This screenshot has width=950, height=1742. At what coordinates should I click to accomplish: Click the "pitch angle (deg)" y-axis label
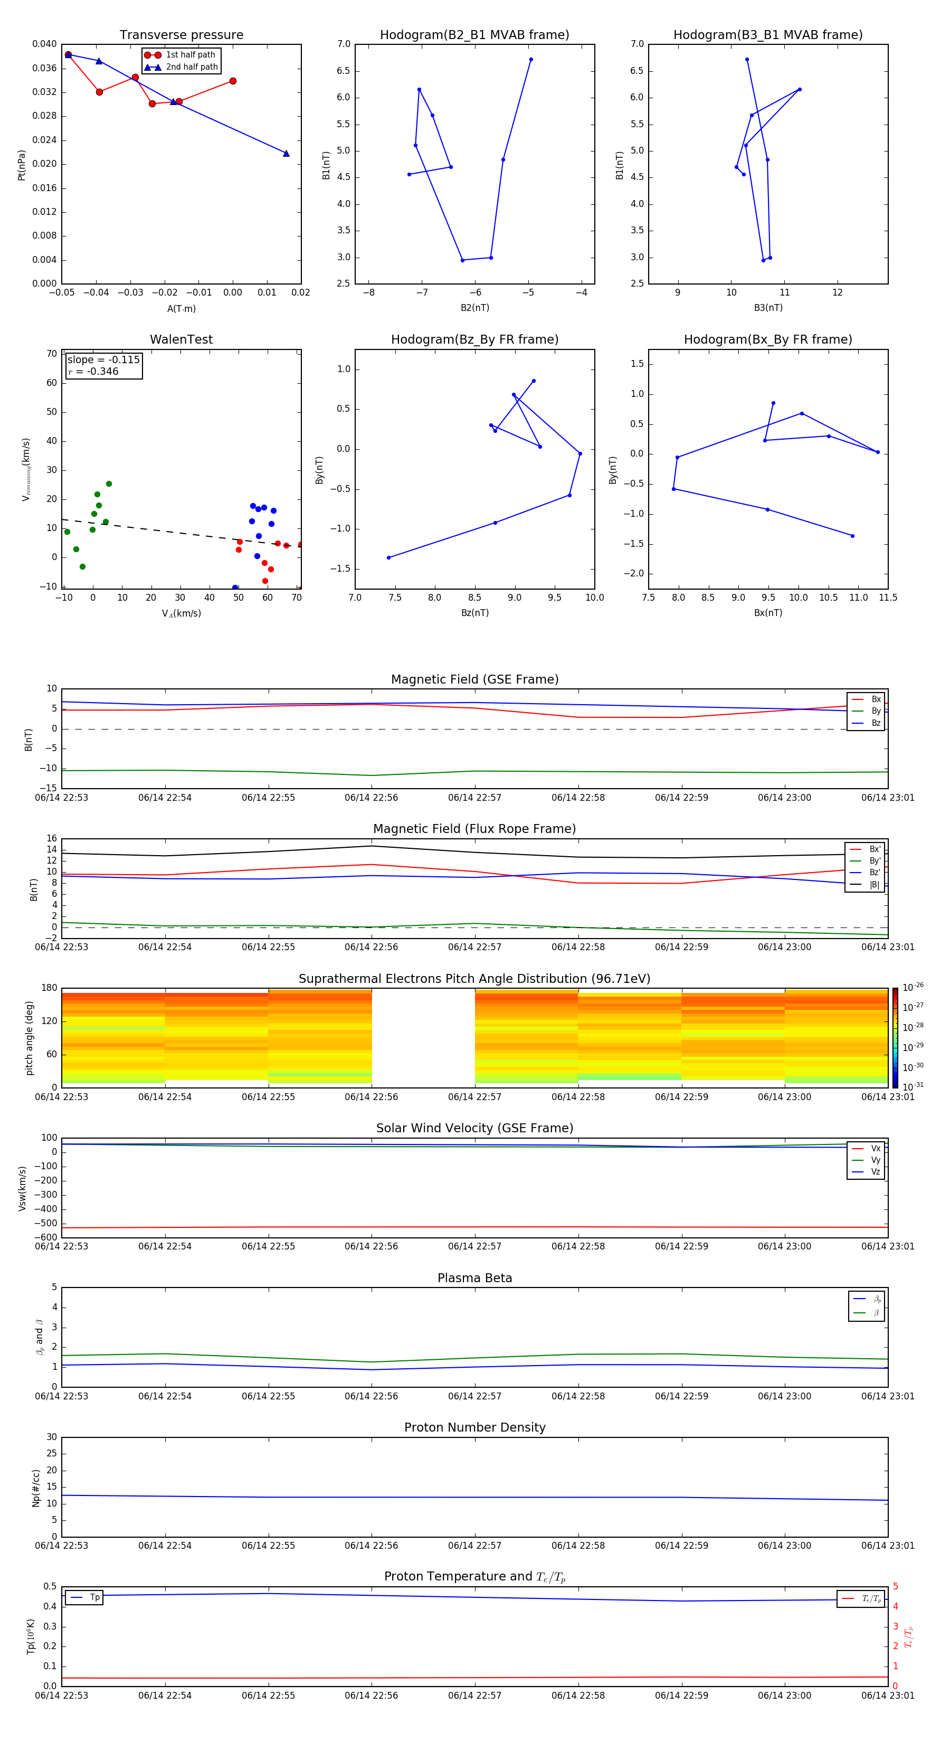tap(29, 1037)
